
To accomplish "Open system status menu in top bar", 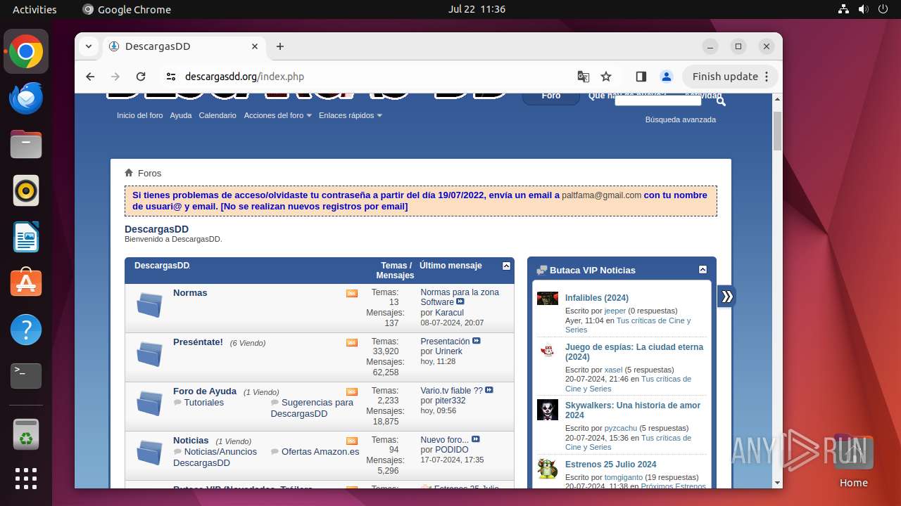I will pos(862,9).
